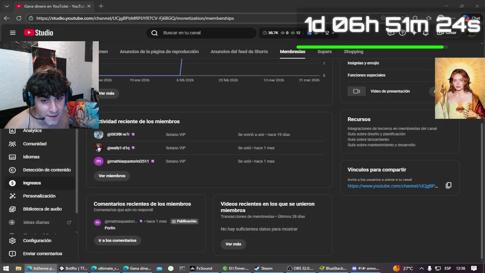Click the browser back arrow
This screenshot has height=273, width=485.
point(6,18)
